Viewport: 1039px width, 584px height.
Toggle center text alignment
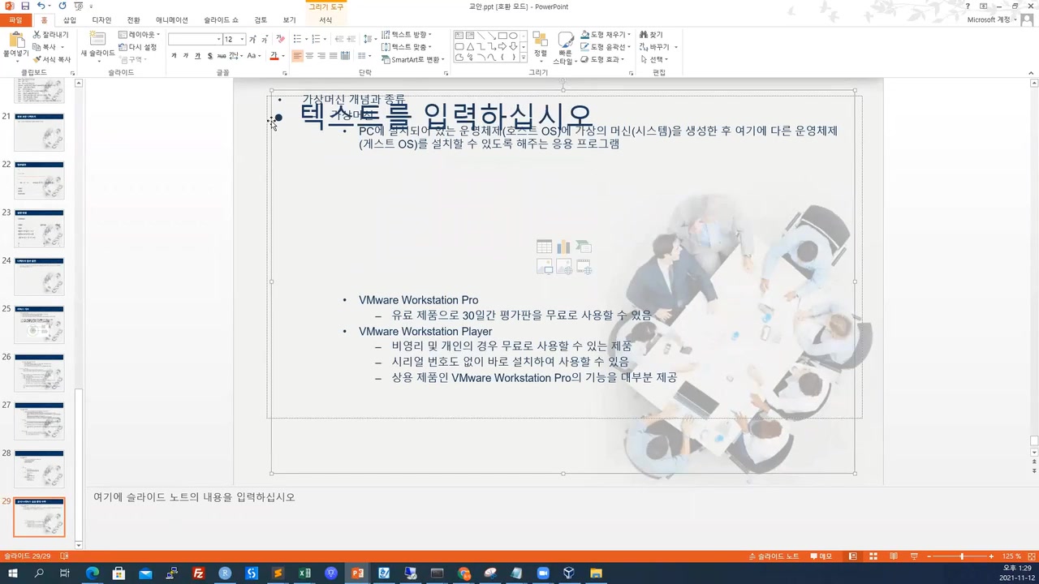[309, 54]
